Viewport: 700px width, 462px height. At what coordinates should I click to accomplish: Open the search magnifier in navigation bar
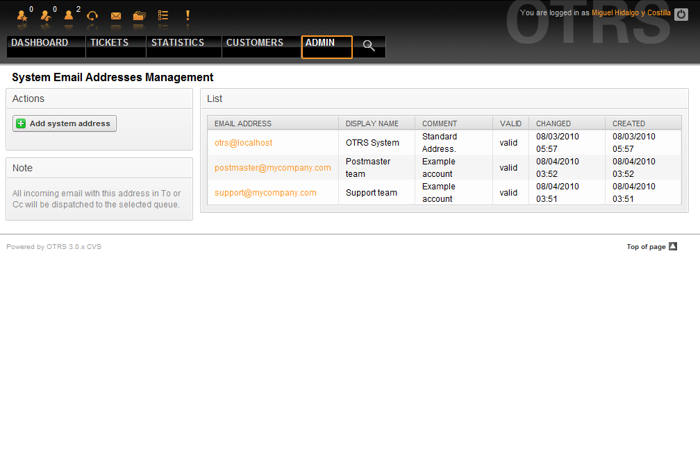(x=369, y=46)
